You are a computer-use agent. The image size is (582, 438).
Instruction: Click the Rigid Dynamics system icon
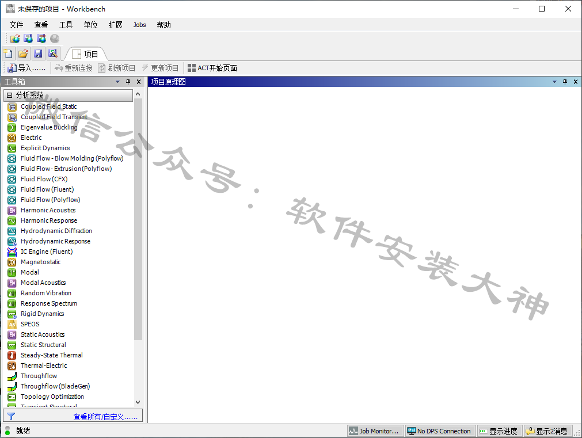coord(12,314)
